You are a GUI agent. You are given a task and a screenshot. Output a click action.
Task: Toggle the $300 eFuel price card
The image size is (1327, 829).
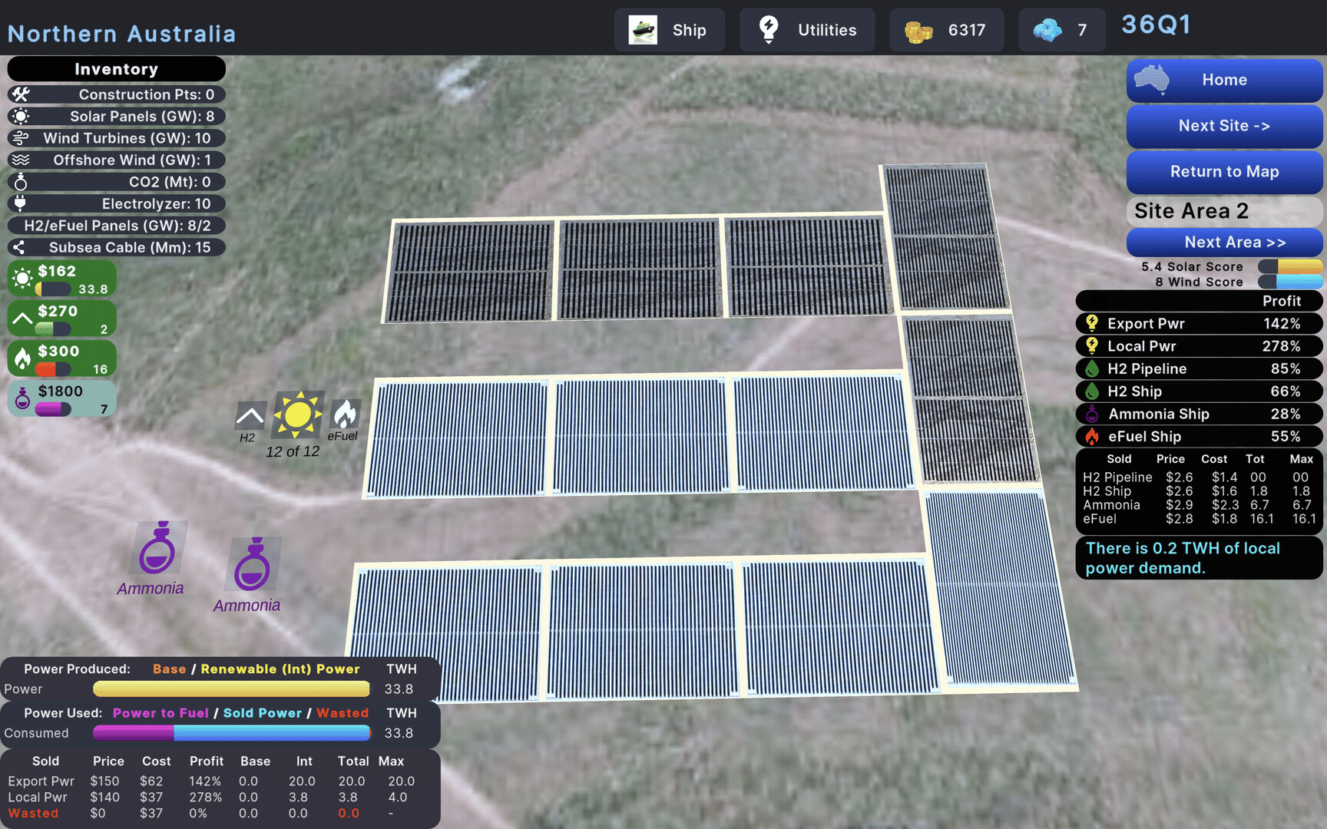[62, 358]
